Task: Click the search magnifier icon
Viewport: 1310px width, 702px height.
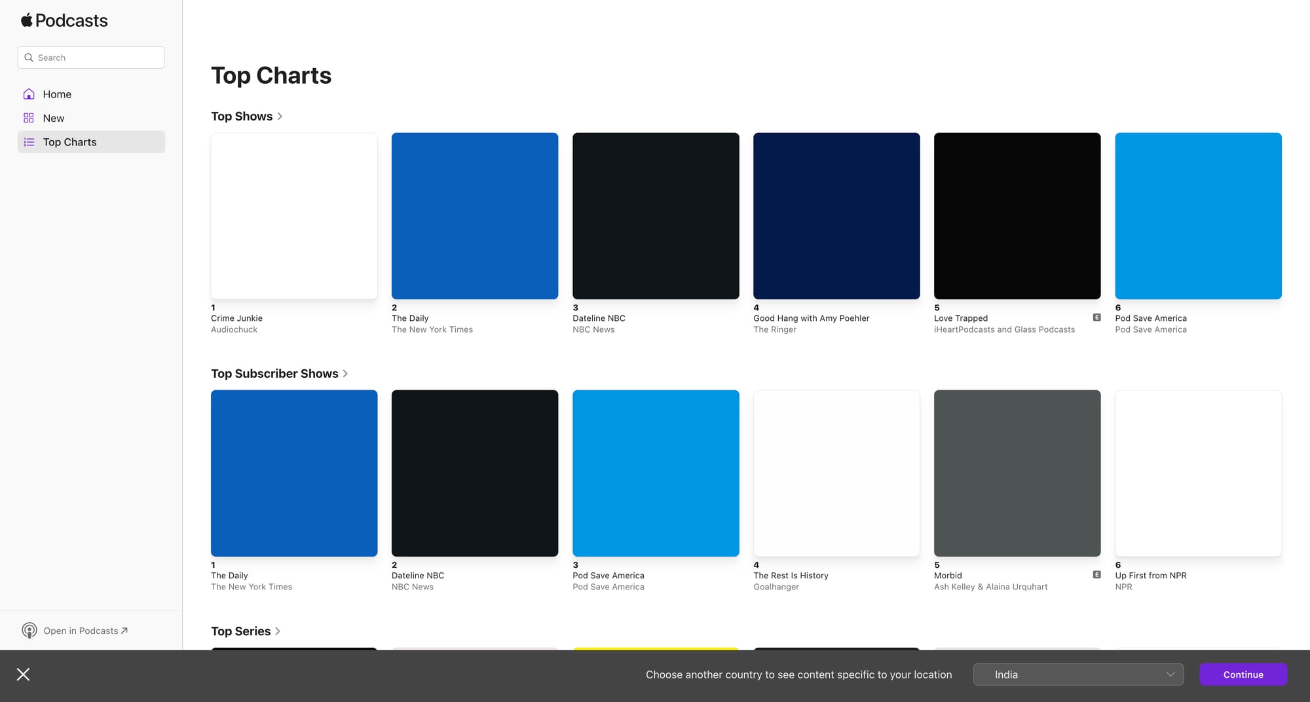Action: (29, 58)
